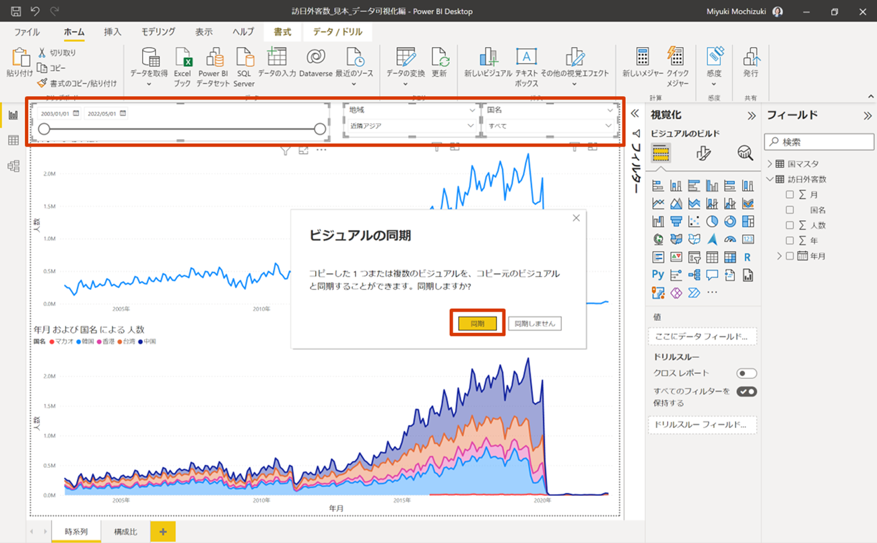Expand the 国マスタ table
877x543 pixels.
(770, 164)
